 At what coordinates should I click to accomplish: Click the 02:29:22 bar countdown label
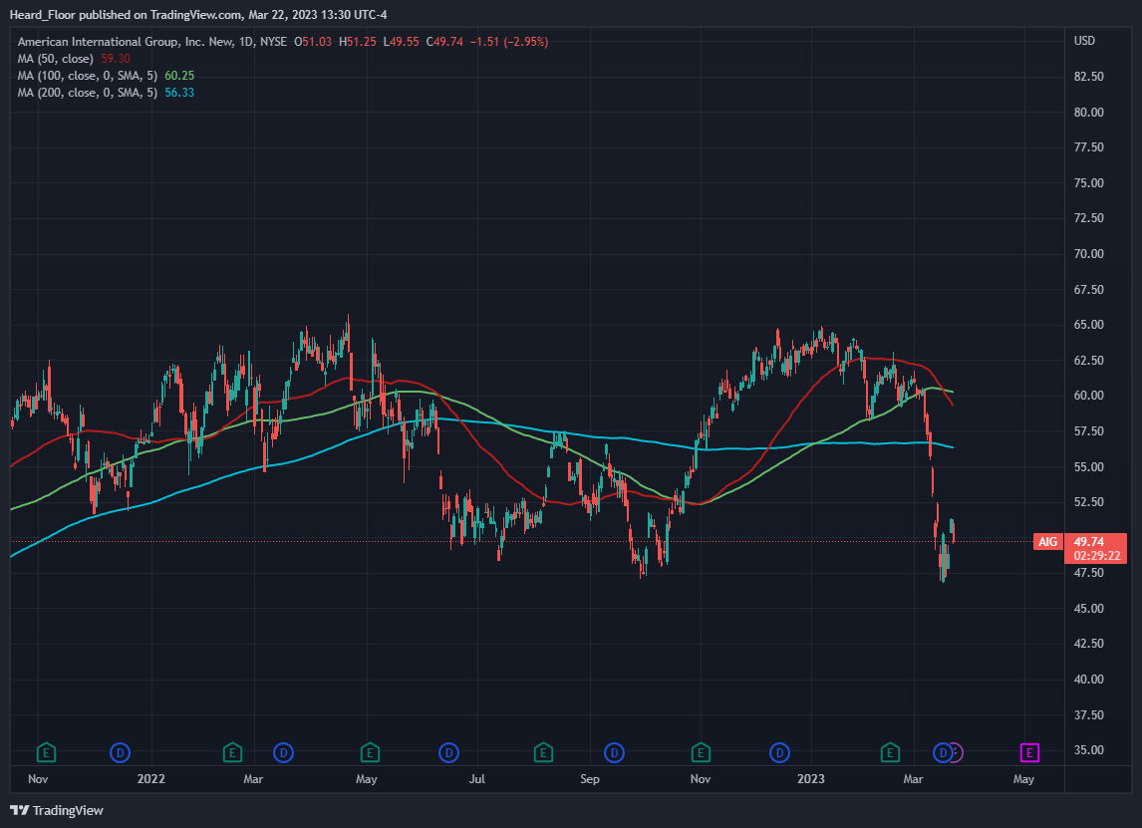coord(1097,556)
